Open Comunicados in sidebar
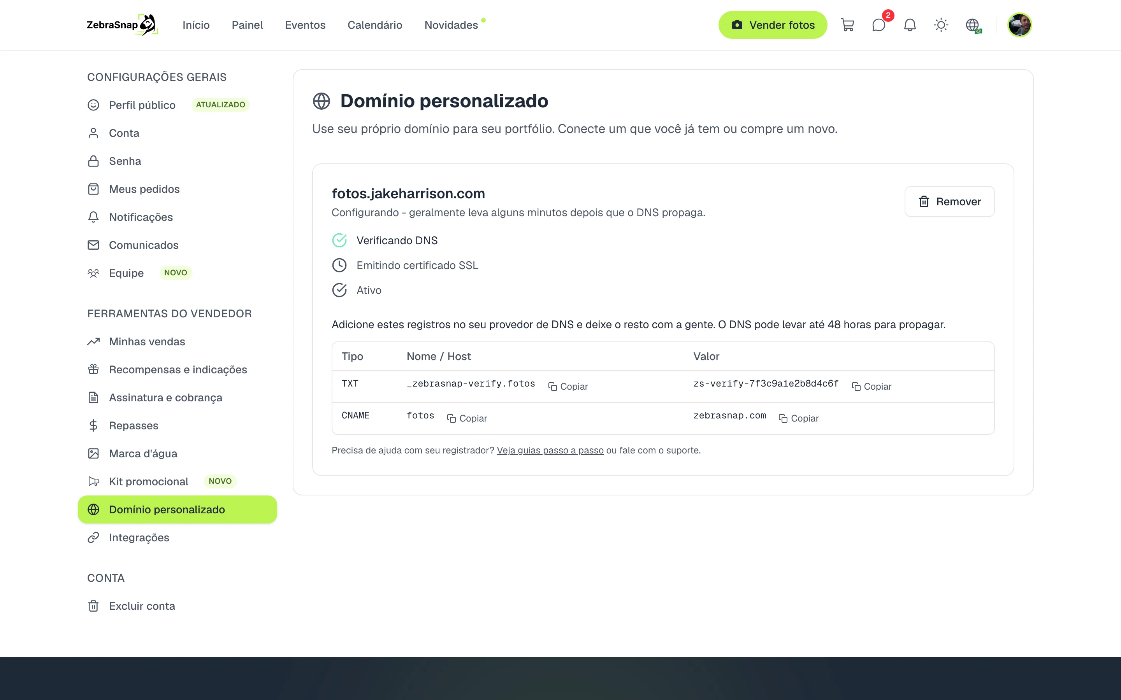 pos(177,245)
